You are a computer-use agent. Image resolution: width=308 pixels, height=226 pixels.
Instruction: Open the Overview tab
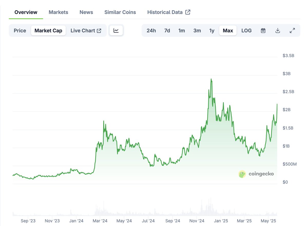[x=26, y=12]
